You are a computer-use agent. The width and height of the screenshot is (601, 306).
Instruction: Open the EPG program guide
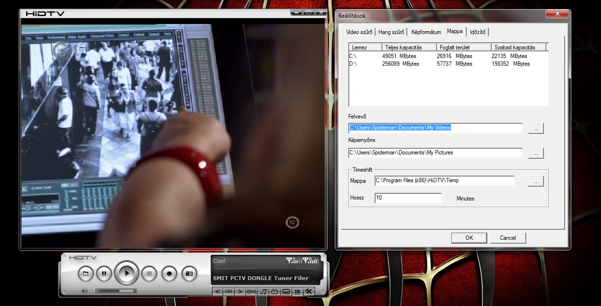point(252,292)
